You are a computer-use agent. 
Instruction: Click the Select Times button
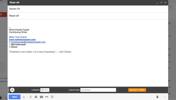[137, 90]
